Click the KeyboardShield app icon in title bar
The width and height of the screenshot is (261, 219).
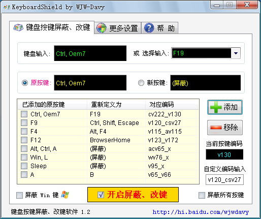[x=7, y=7]
